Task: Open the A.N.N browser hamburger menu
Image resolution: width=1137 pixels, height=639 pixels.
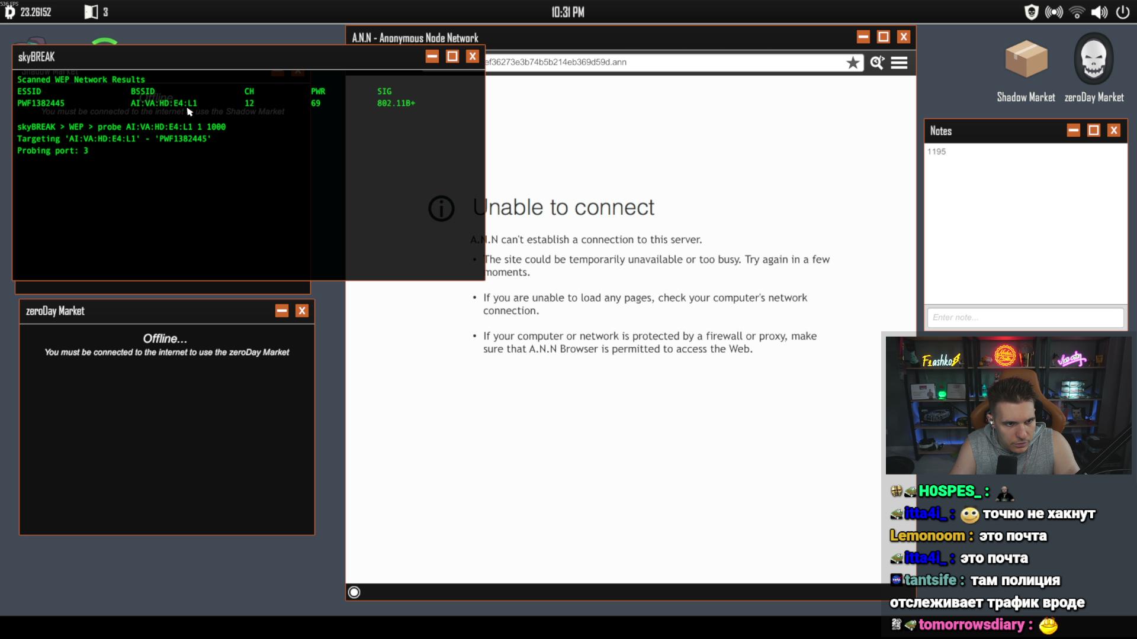Action: click(899, 63)
